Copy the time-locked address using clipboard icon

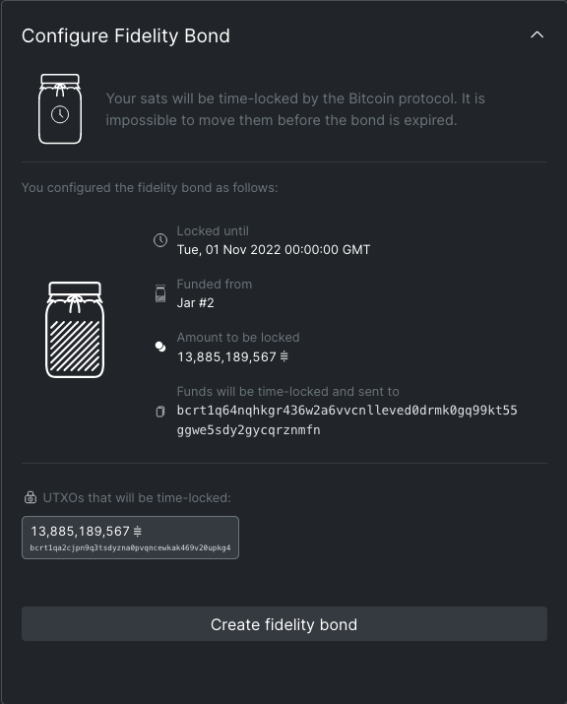160,412
